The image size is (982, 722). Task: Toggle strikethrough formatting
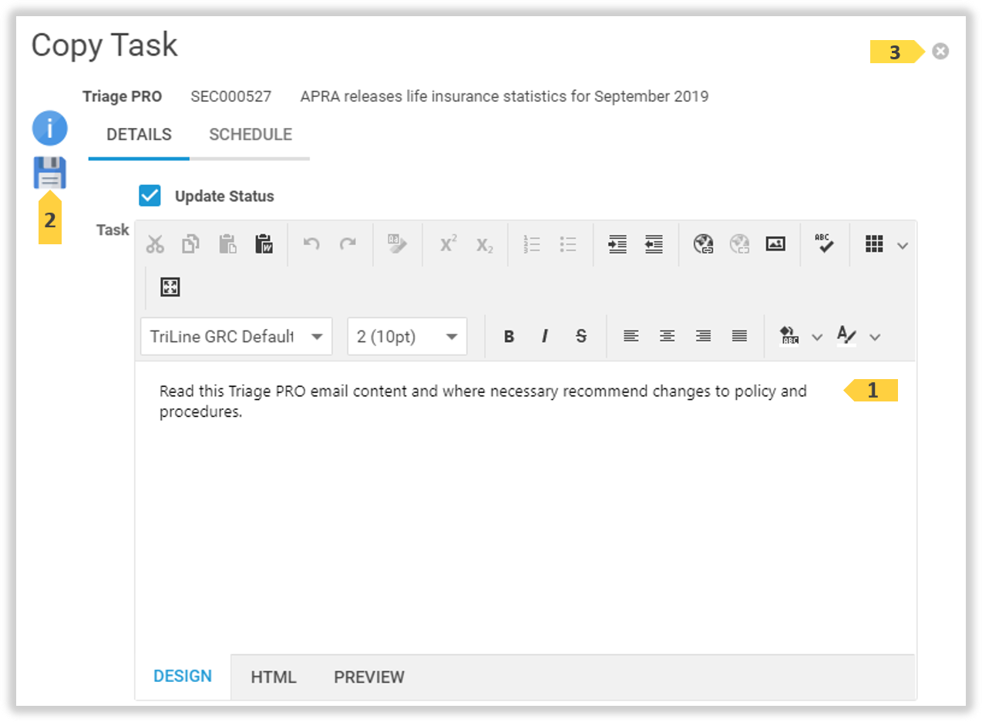(581, 336)
